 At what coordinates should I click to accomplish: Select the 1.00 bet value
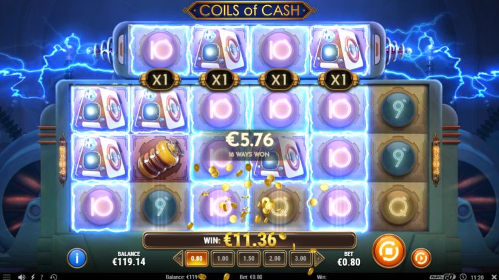click(222, 258)
